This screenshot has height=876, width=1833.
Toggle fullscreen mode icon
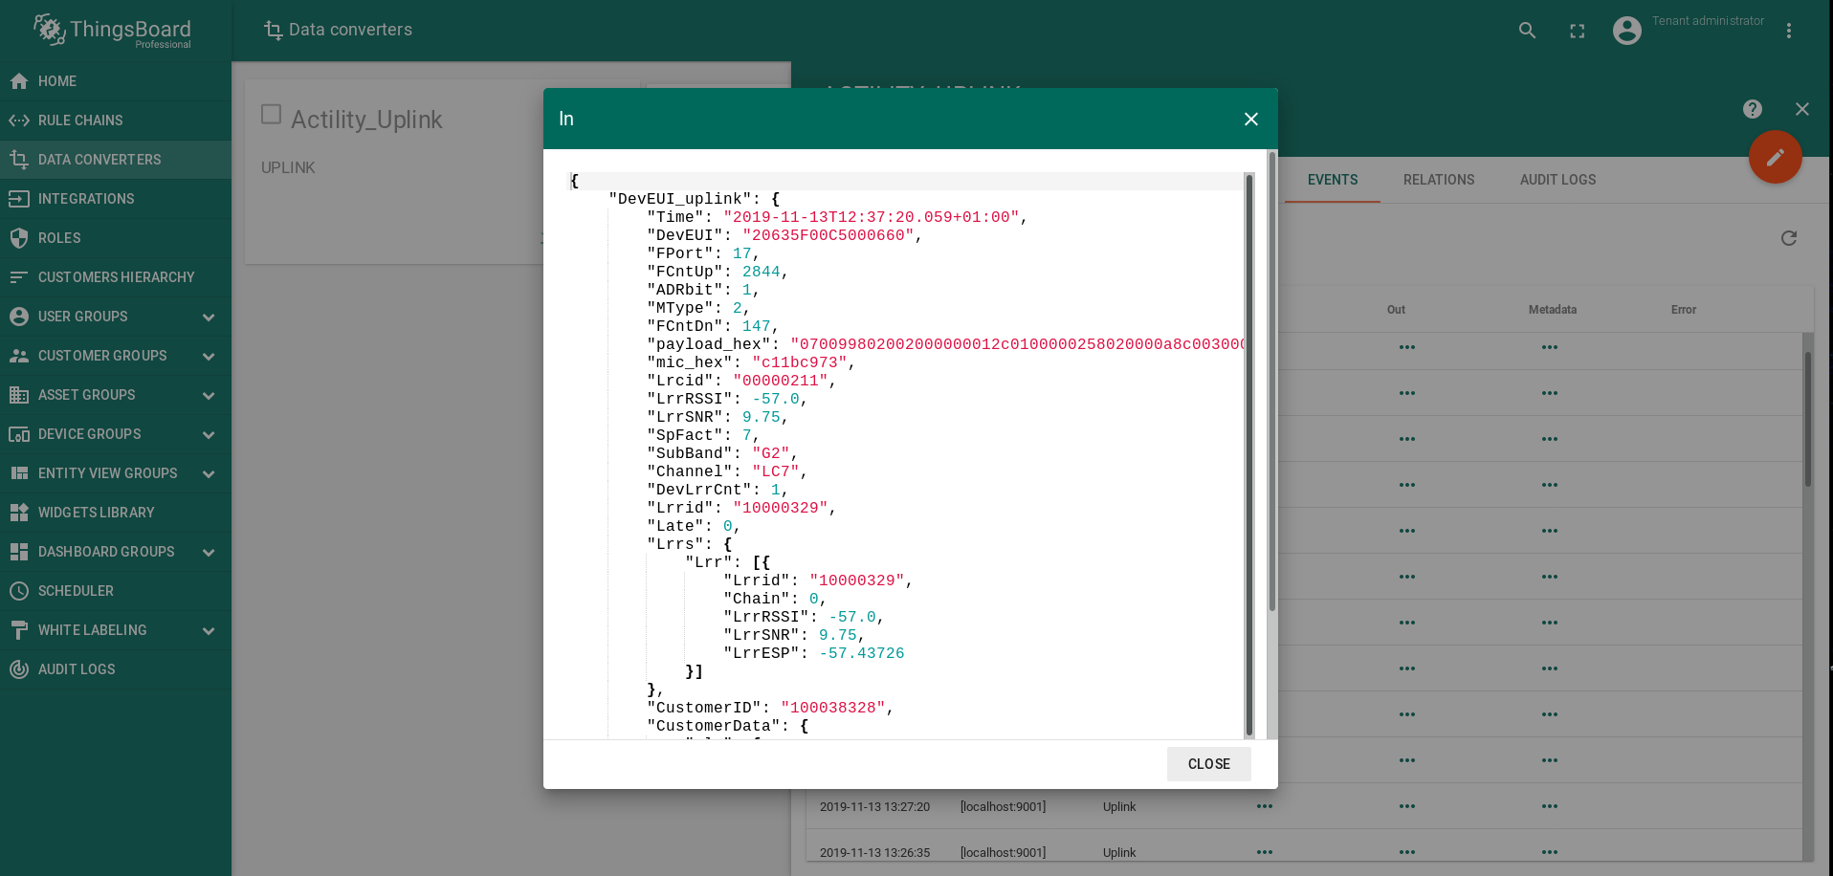[1578, 31]
